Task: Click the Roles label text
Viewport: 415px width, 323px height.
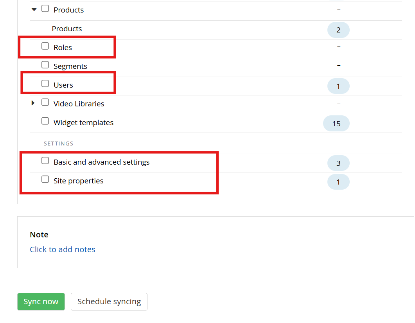Action: (x=63, y=48)
